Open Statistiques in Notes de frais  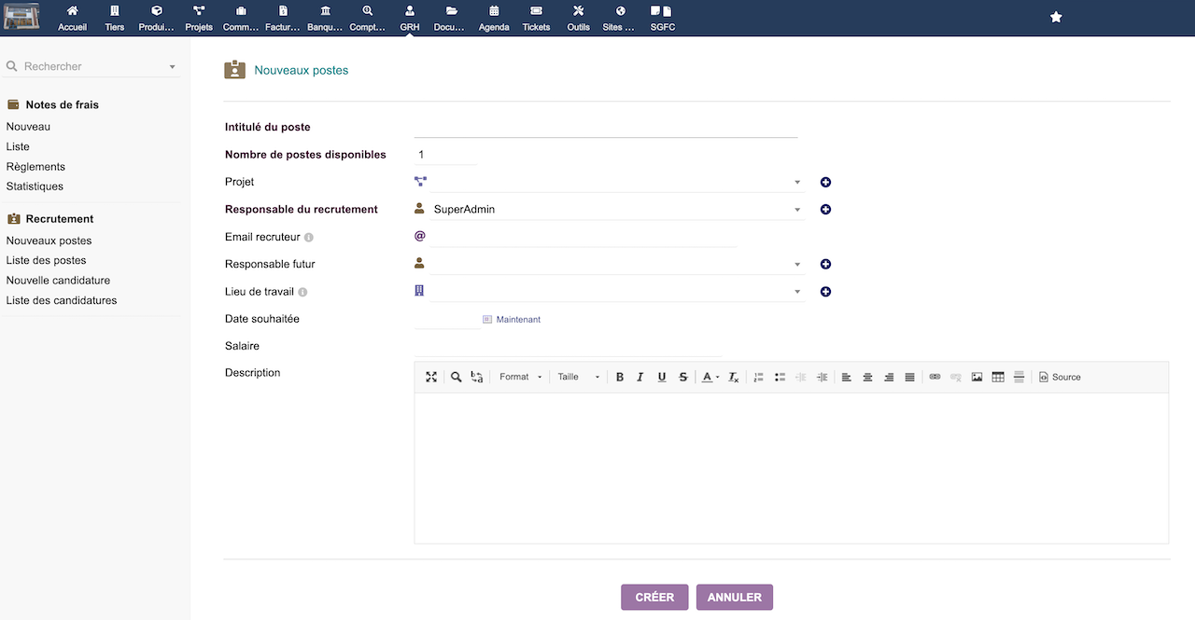(x=35, y=186)
